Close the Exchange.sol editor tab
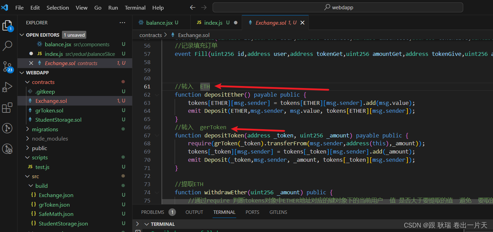Screen dimensions: 493x232 tap(302, 23)
